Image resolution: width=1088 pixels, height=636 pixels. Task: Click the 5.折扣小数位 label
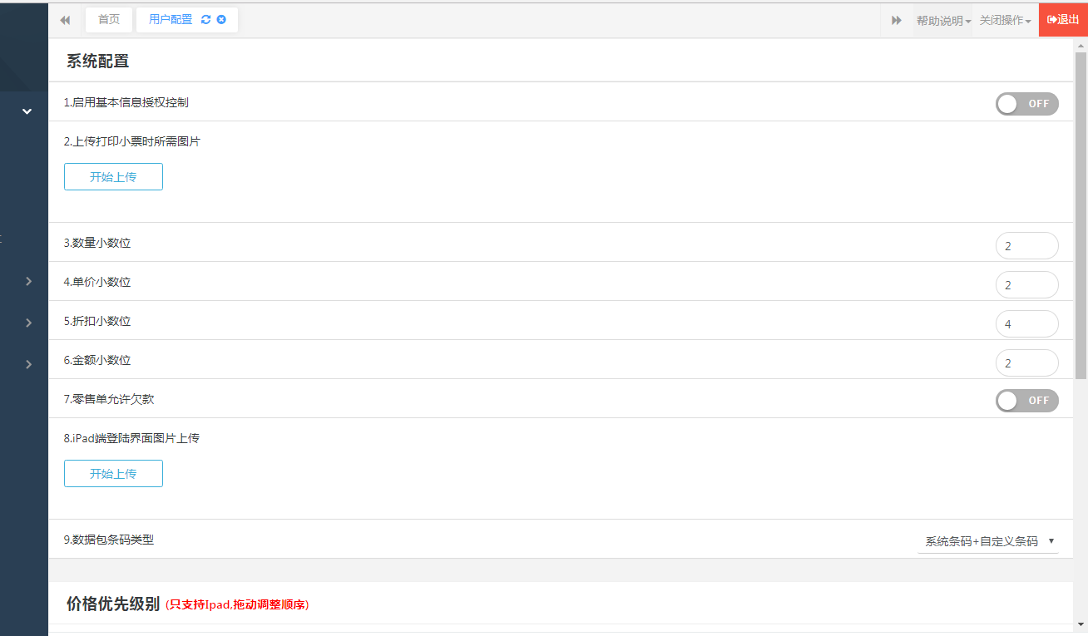tap(97, 321)
